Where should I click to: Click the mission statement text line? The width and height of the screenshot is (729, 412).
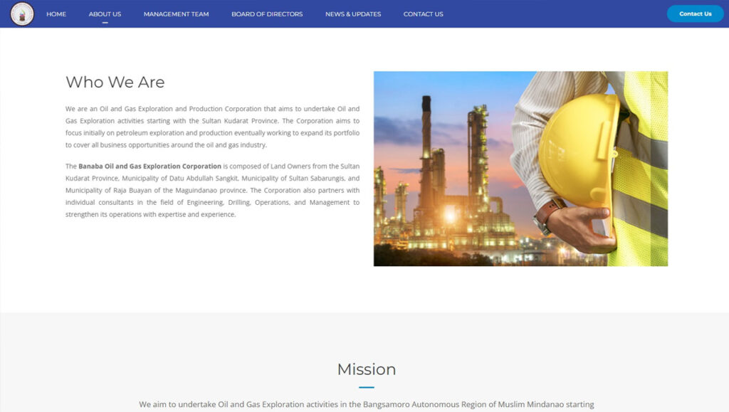click(366, 404)
